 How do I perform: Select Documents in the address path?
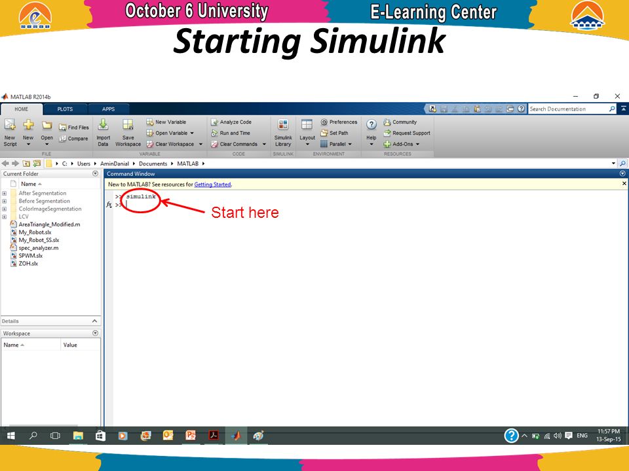(153, 164)
